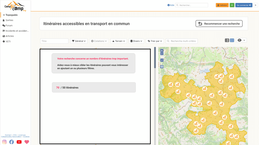Image resolution: width=259 pixels, height=145 pixels.
Task: Click the Titre filter input field
Action: point(54,41)
